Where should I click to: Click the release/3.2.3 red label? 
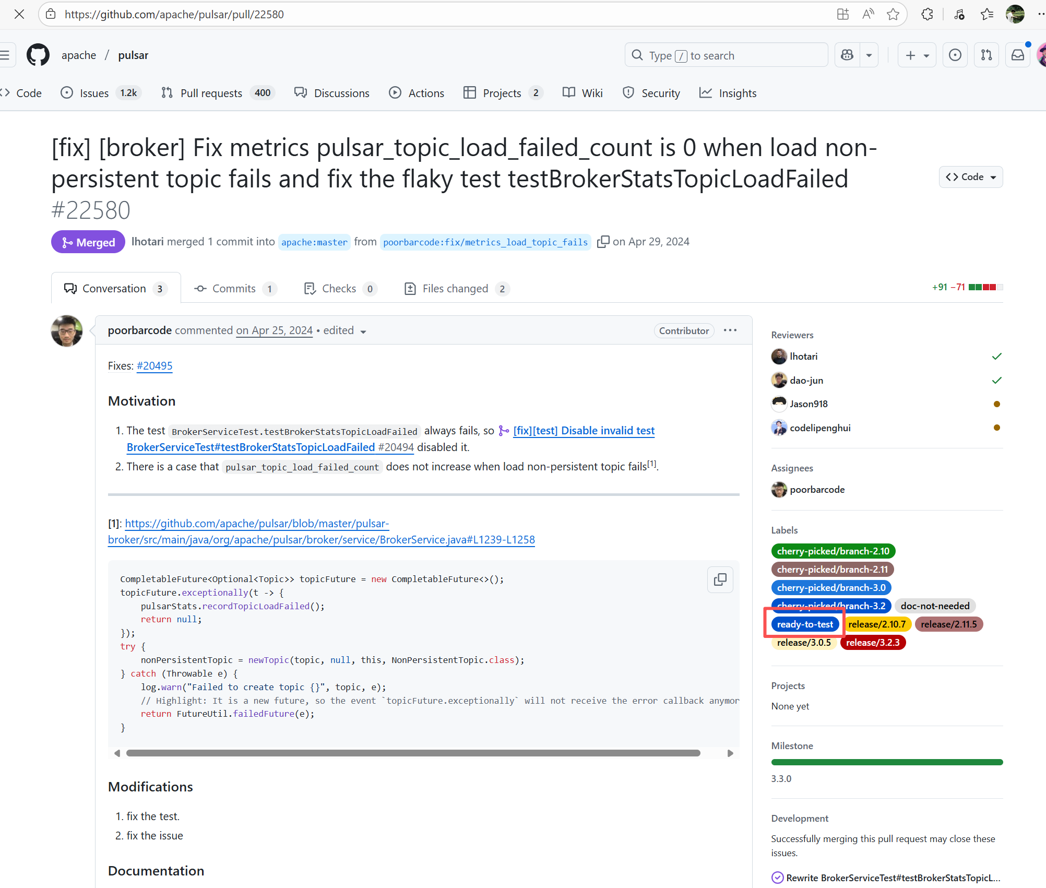pos(873,643)
